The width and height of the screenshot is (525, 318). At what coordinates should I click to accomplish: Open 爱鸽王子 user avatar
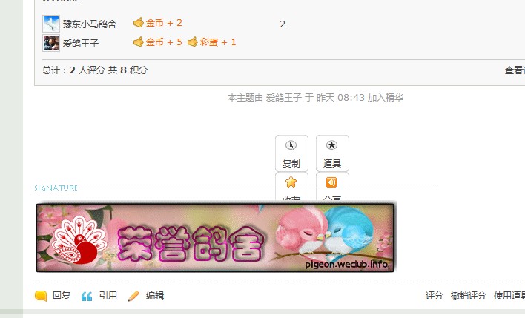point(51,43)
